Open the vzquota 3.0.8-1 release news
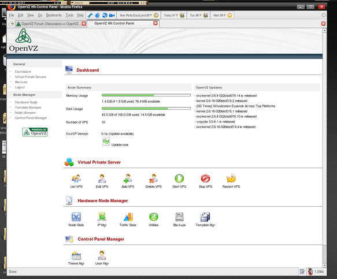Viewport: 337px width, 279px height. click(216, 121)
